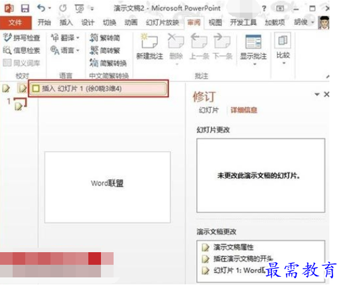
Task: Undo the last action
Action: (x=41, y=8)
